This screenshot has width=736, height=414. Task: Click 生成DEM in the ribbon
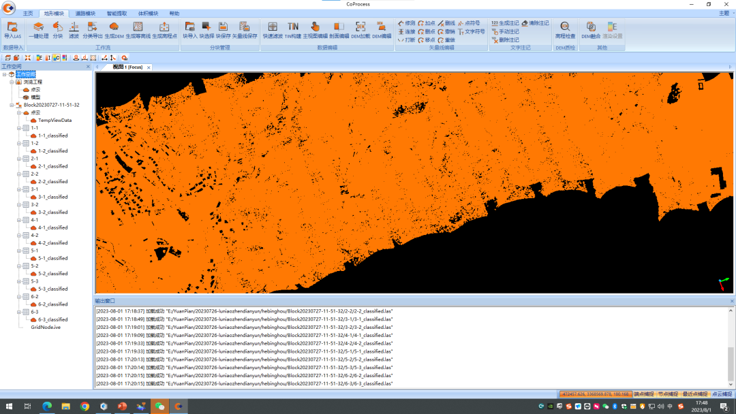114,30
